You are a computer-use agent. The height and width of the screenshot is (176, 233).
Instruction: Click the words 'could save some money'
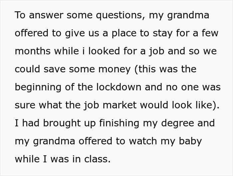pos(73,70)
